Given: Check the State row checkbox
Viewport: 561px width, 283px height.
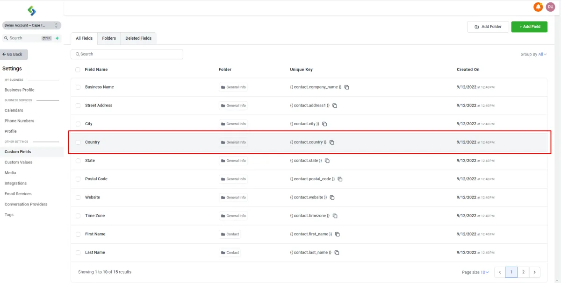Looking at the screenshot, I should (x=78, y=161).
